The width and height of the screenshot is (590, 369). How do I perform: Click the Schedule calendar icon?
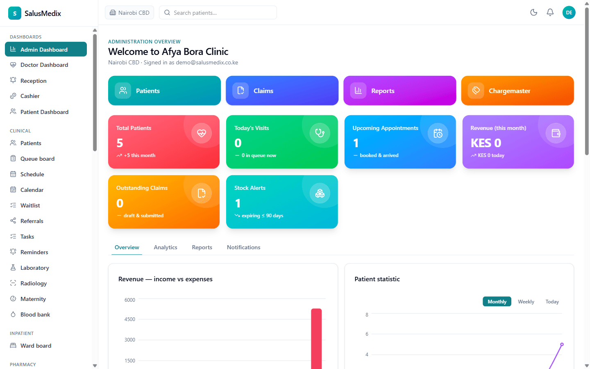tap(13, 174)
